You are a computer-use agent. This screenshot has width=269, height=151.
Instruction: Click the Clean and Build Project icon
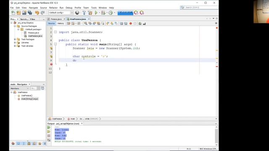(x=90, y=13)
